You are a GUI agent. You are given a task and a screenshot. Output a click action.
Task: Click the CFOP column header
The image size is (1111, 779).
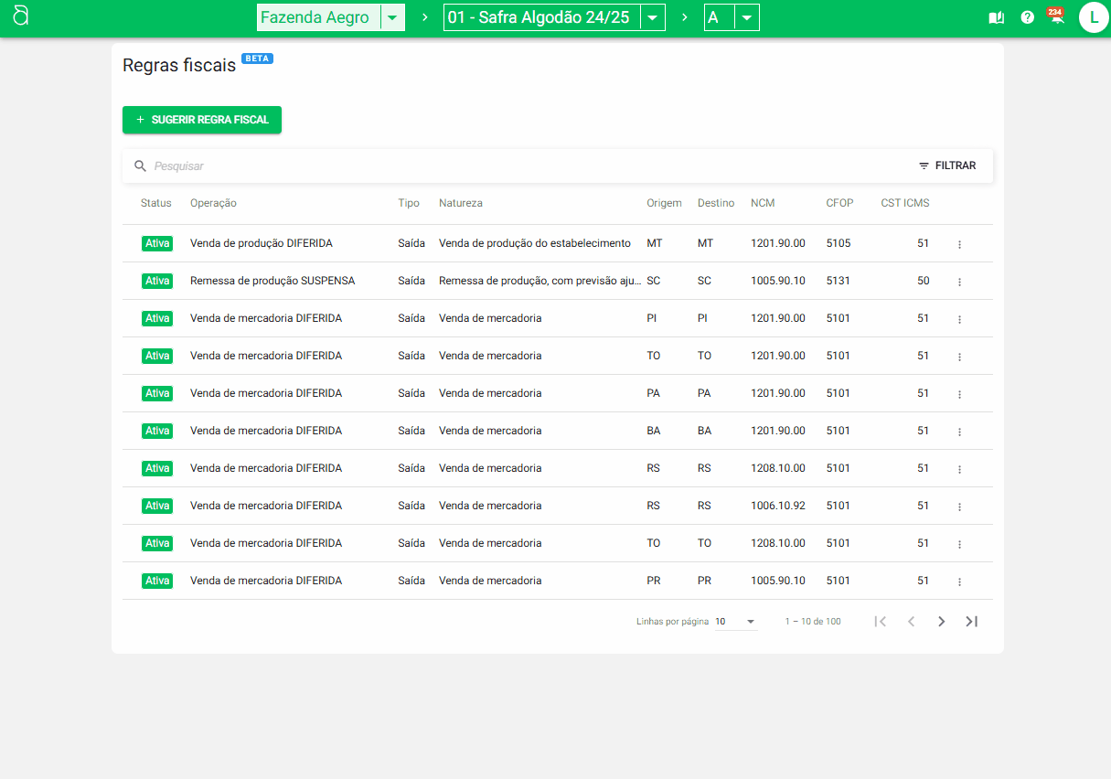click(839, 203)
